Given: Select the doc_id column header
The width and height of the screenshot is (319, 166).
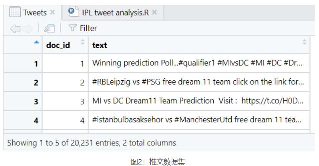Looking at the screenshot, I should [58, 45].
